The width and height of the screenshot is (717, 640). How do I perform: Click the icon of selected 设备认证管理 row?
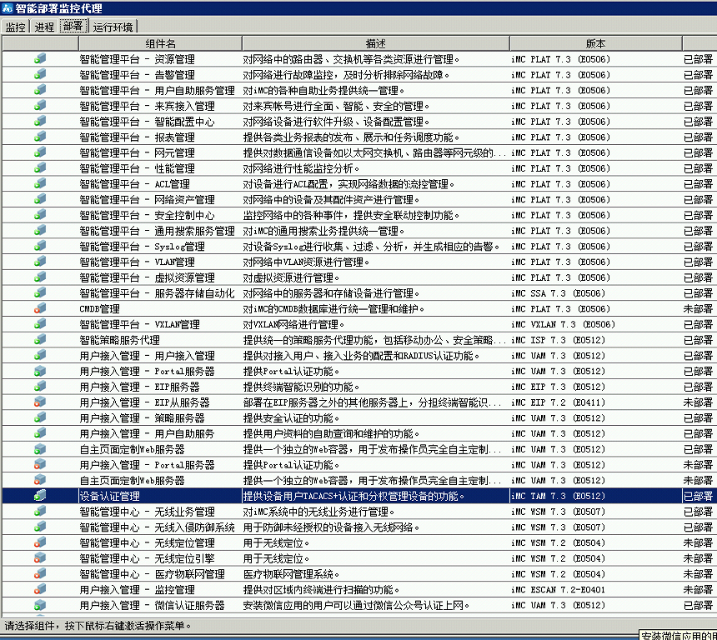(x=40, y=496)
